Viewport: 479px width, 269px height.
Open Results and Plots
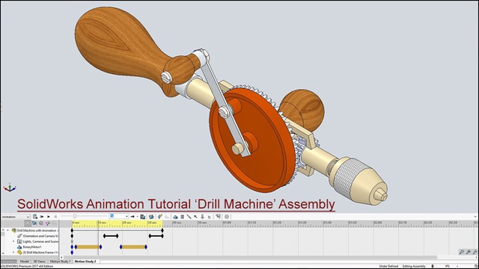[x=218, y=217]
